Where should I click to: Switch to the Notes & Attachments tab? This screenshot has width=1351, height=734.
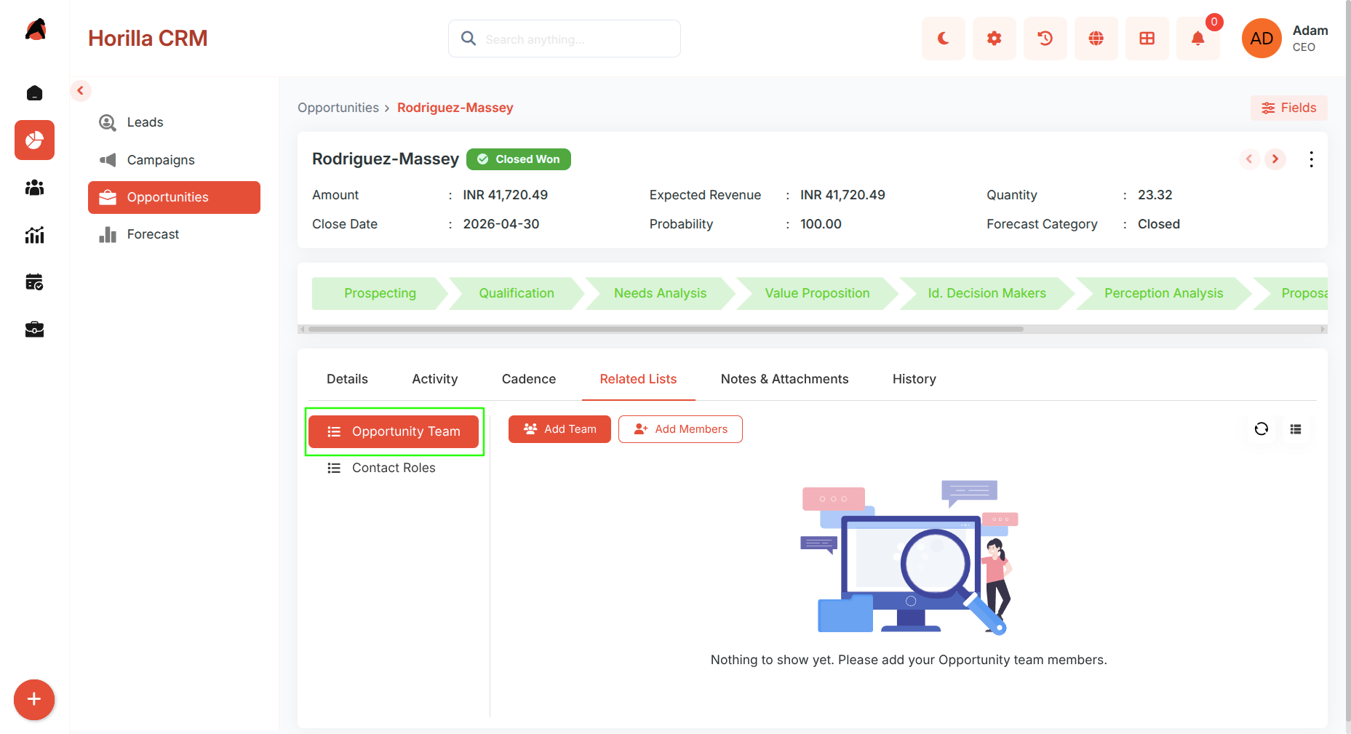pyautogui.click(x=784, y=379)
